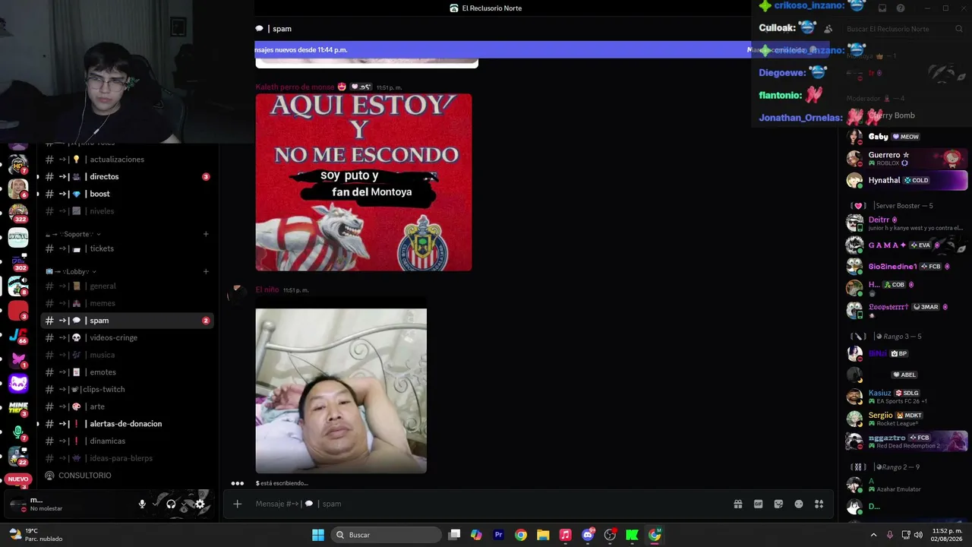Open the musica channel
The image size is (972, 547).
point(127,355)
